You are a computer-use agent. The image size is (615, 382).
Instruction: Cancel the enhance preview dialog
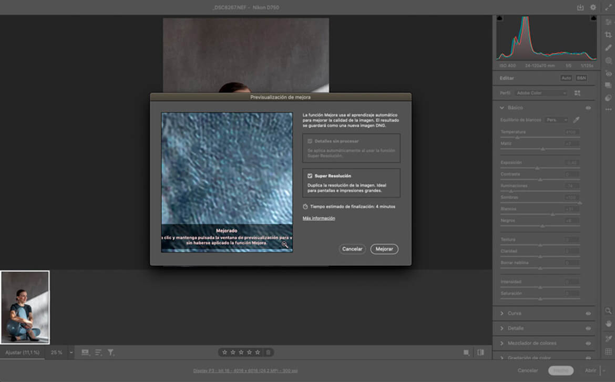click(352, 249)
